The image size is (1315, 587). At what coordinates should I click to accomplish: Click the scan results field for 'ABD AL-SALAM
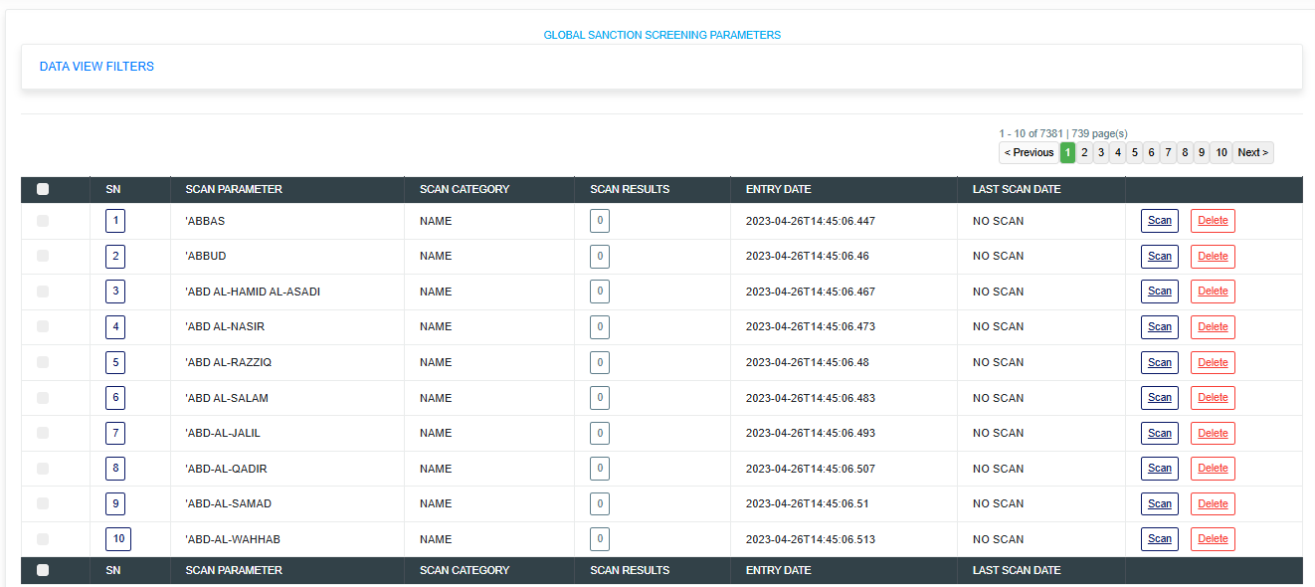tap(599, 397)
